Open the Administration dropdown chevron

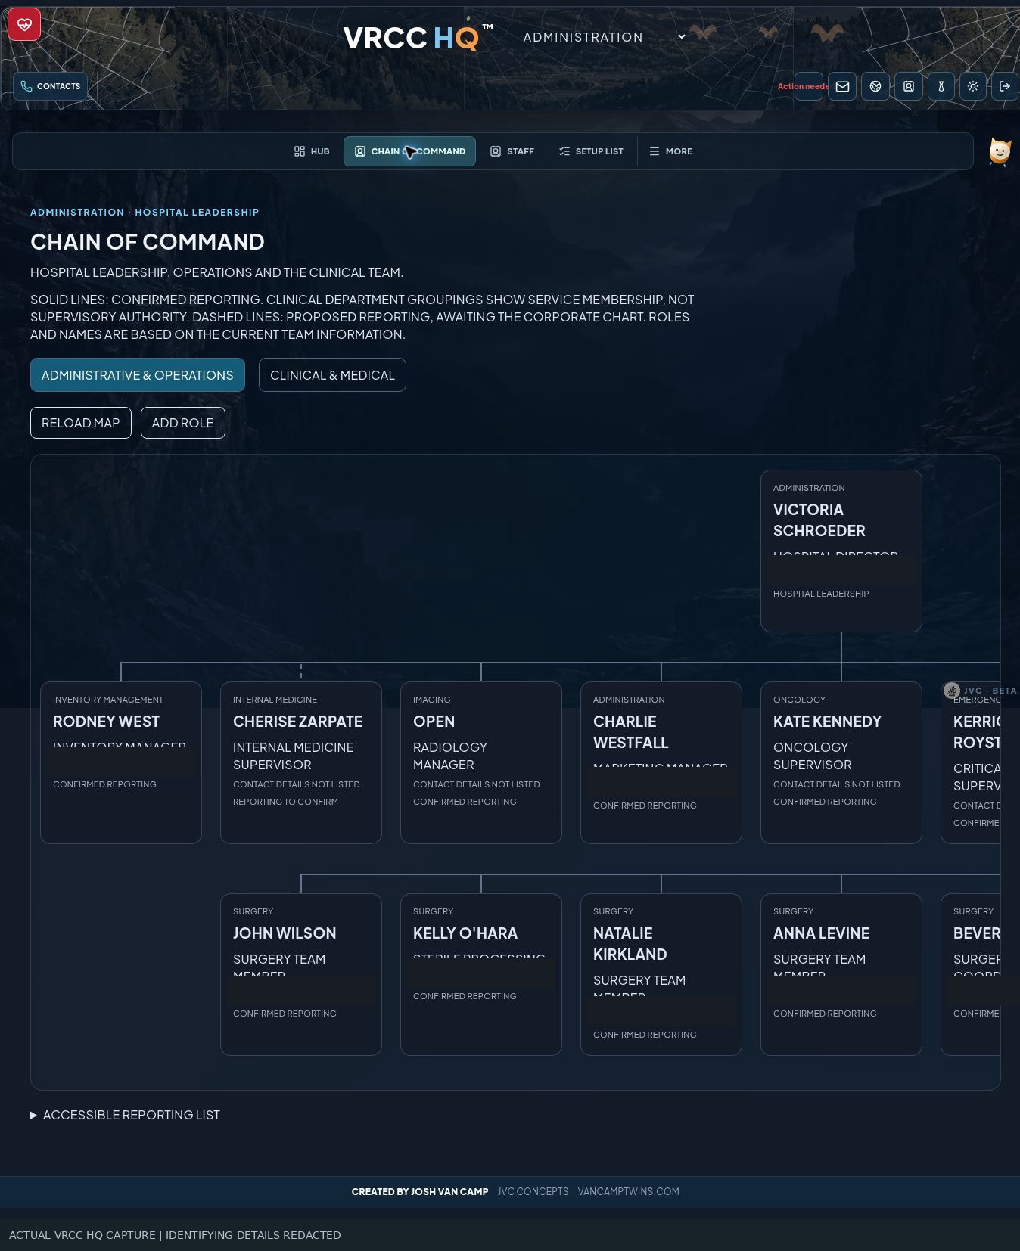tap(682, 36)
